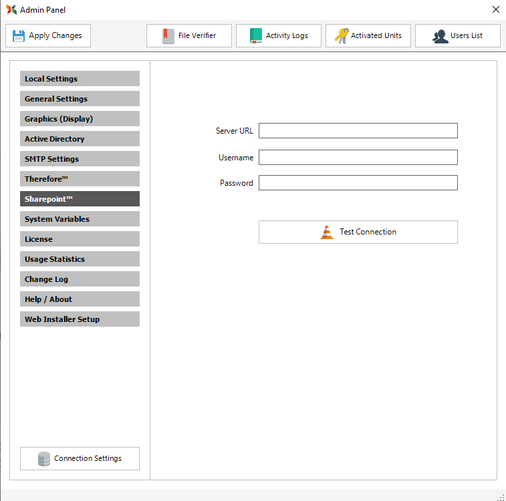Open the Local Settings section
506x501 pixels.
coord(80,79)
